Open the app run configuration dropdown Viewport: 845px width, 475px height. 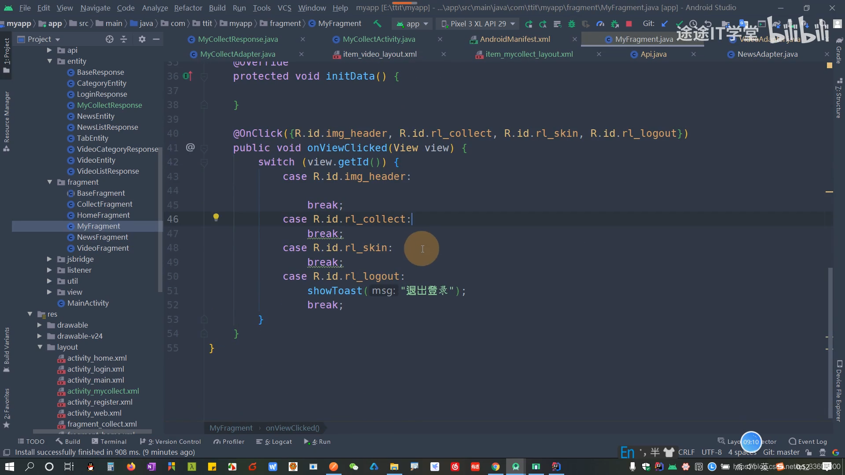[x=412, y=24]
